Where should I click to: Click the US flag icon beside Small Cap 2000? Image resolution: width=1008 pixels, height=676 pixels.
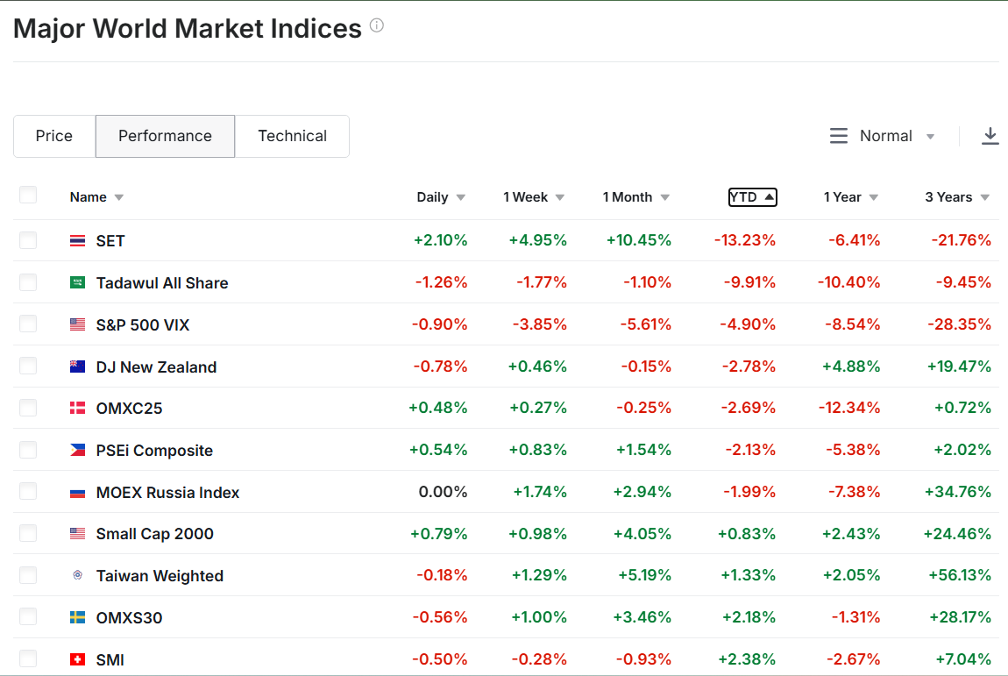tap(77, 534)
